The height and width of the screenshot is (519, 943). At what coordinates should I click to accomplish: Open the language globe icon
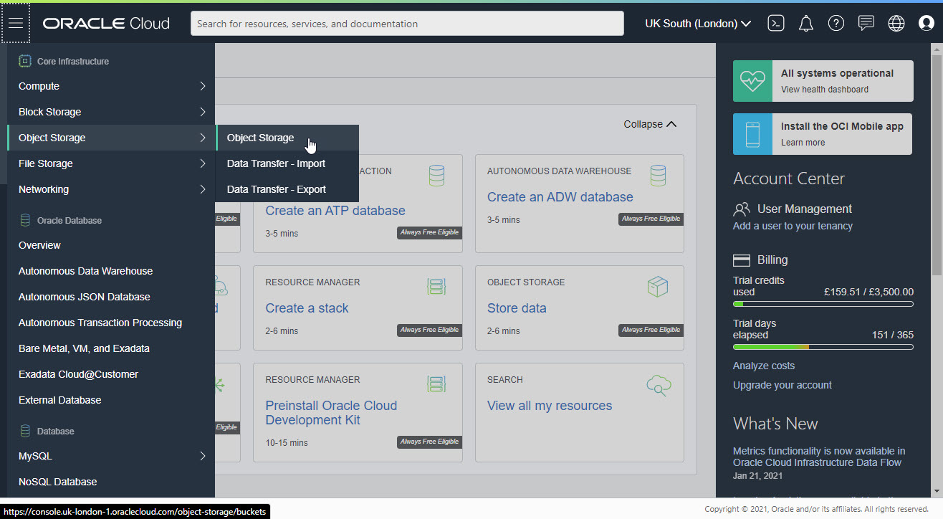(896, 23)
